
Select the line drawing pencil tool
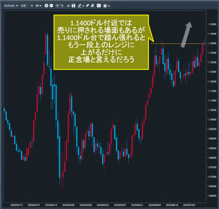(x=79, y=6)
